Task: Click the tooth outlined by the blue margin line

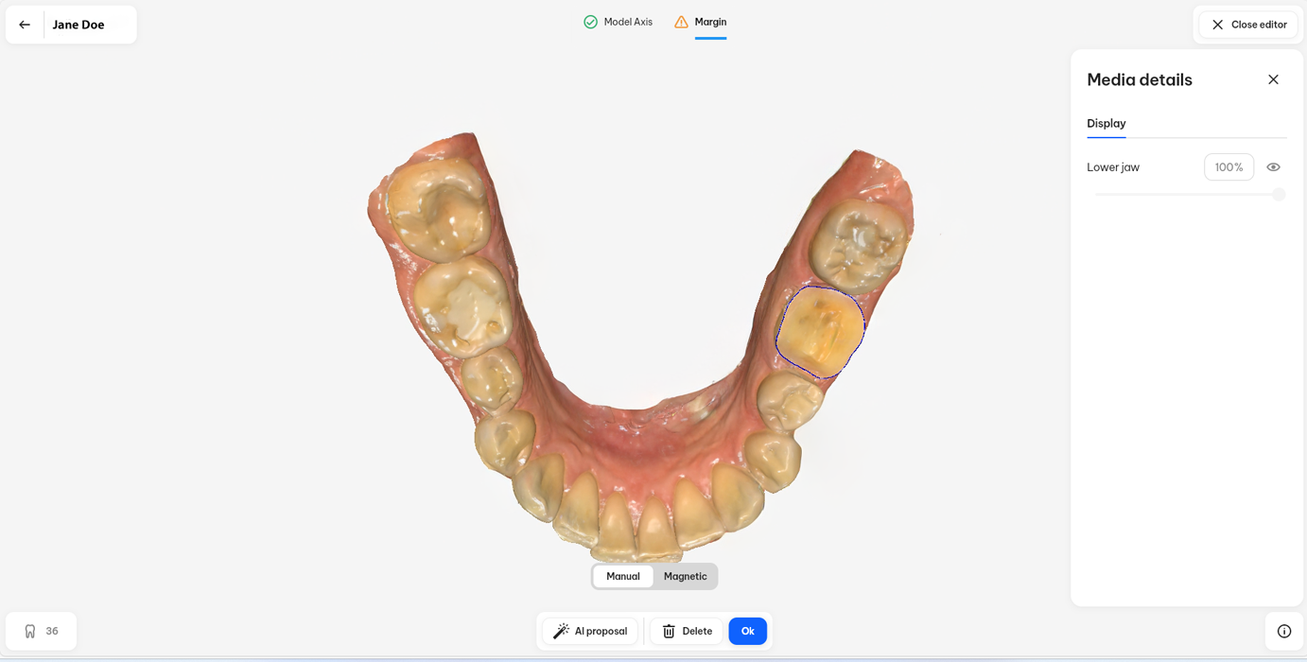Action: 820,332
